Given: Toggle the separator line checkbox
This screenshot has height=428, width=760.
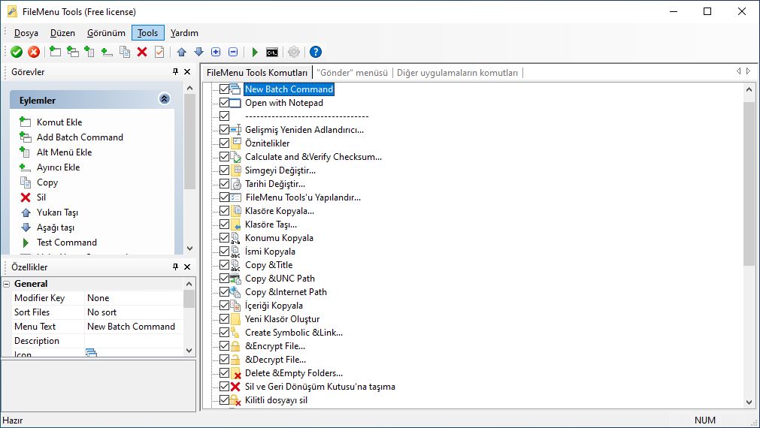Looking at the screenshot, I should [224, 116].
